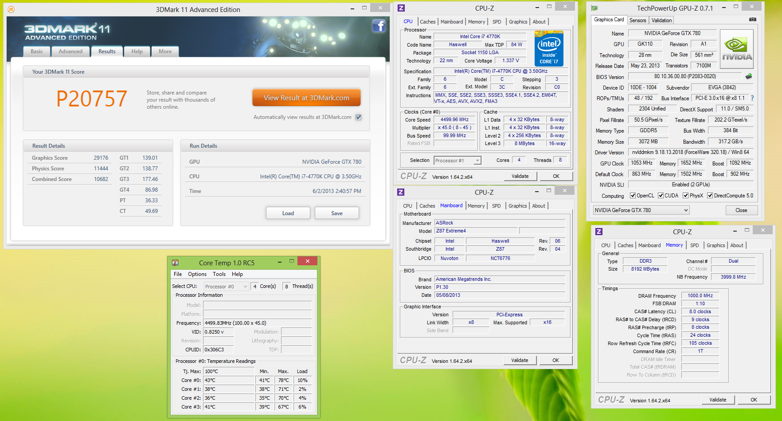782x421 pixels.
Task: Click View Result at 3DMark.com button
Action: pyautogui.click(x=306, y=98)
